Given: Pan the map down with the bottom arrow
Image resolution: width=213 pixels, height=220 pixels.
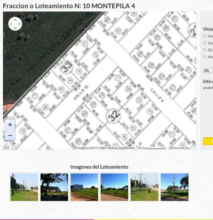Looking at the screenshot, I should [x=15, y=28].
